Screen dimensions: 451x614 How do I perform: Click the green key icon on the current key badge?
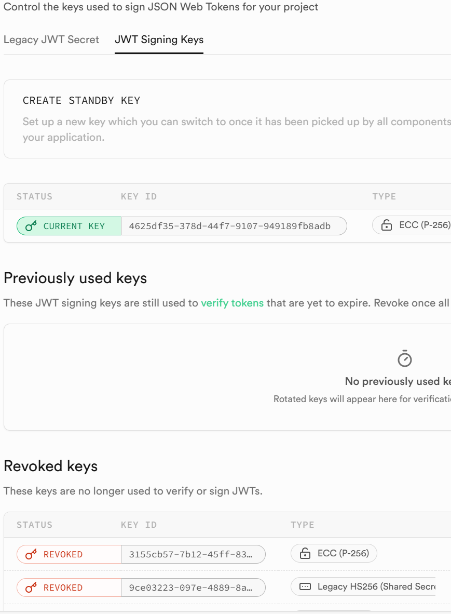coord(31,226)
